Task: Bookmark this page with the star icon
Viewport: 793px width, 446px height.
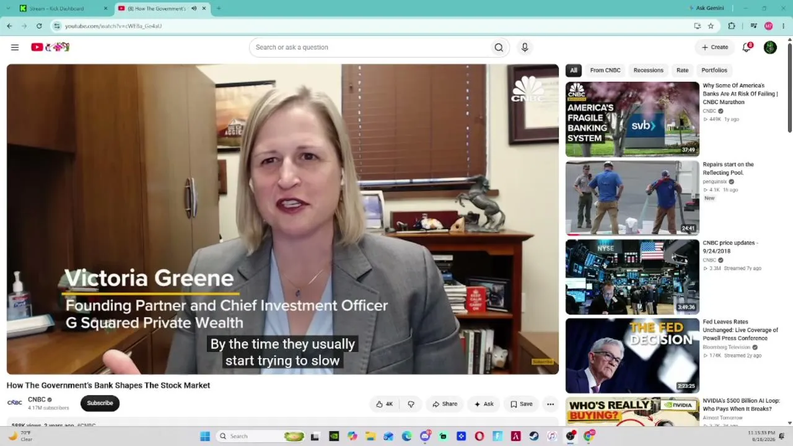Action: 711,26
